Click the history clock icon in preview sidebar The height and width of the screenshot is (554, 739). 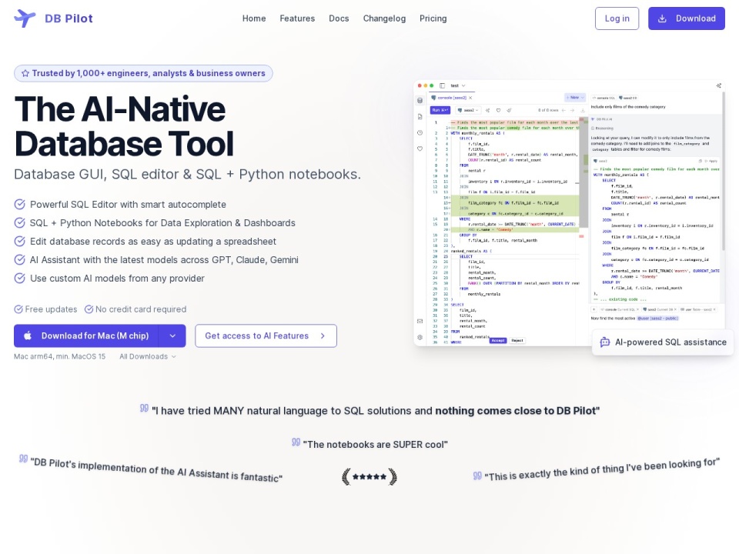pos(420,132)
